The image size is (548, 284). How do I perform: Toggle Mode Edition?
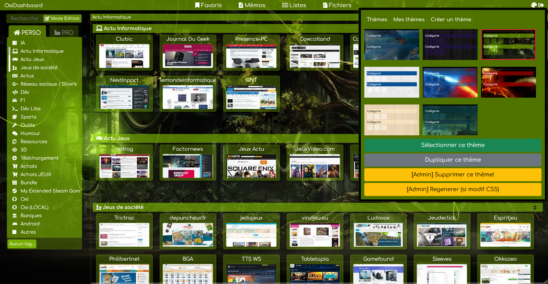point(62,18)
